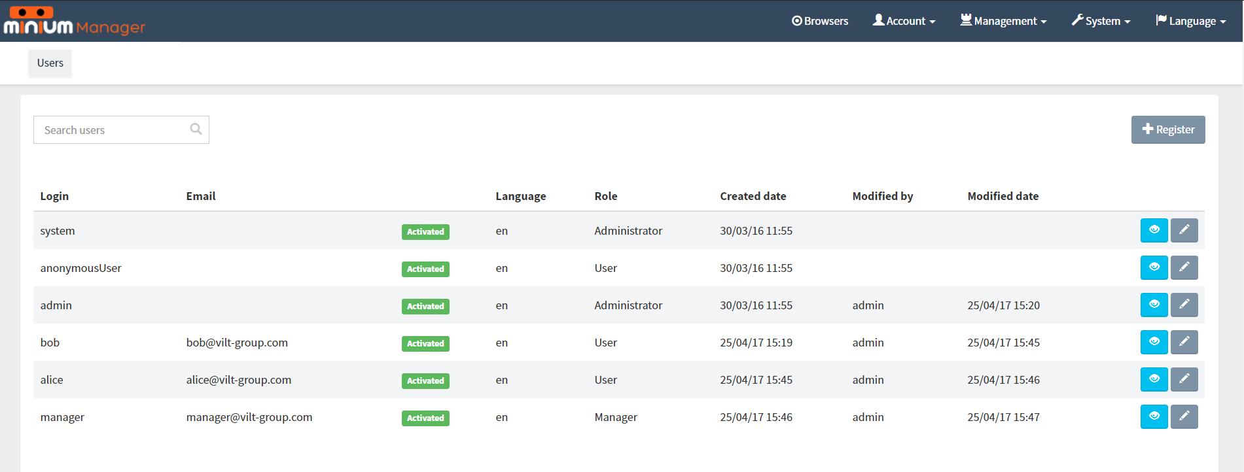Click the Minium Manager logo
The image size is (1244, 472).
point(74,21)
